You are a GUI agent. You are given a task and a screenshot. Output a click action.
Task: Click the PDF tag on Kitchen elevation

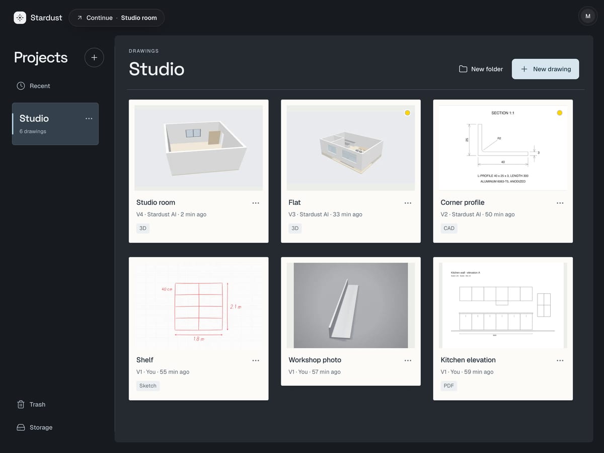(x=448, y=386)
